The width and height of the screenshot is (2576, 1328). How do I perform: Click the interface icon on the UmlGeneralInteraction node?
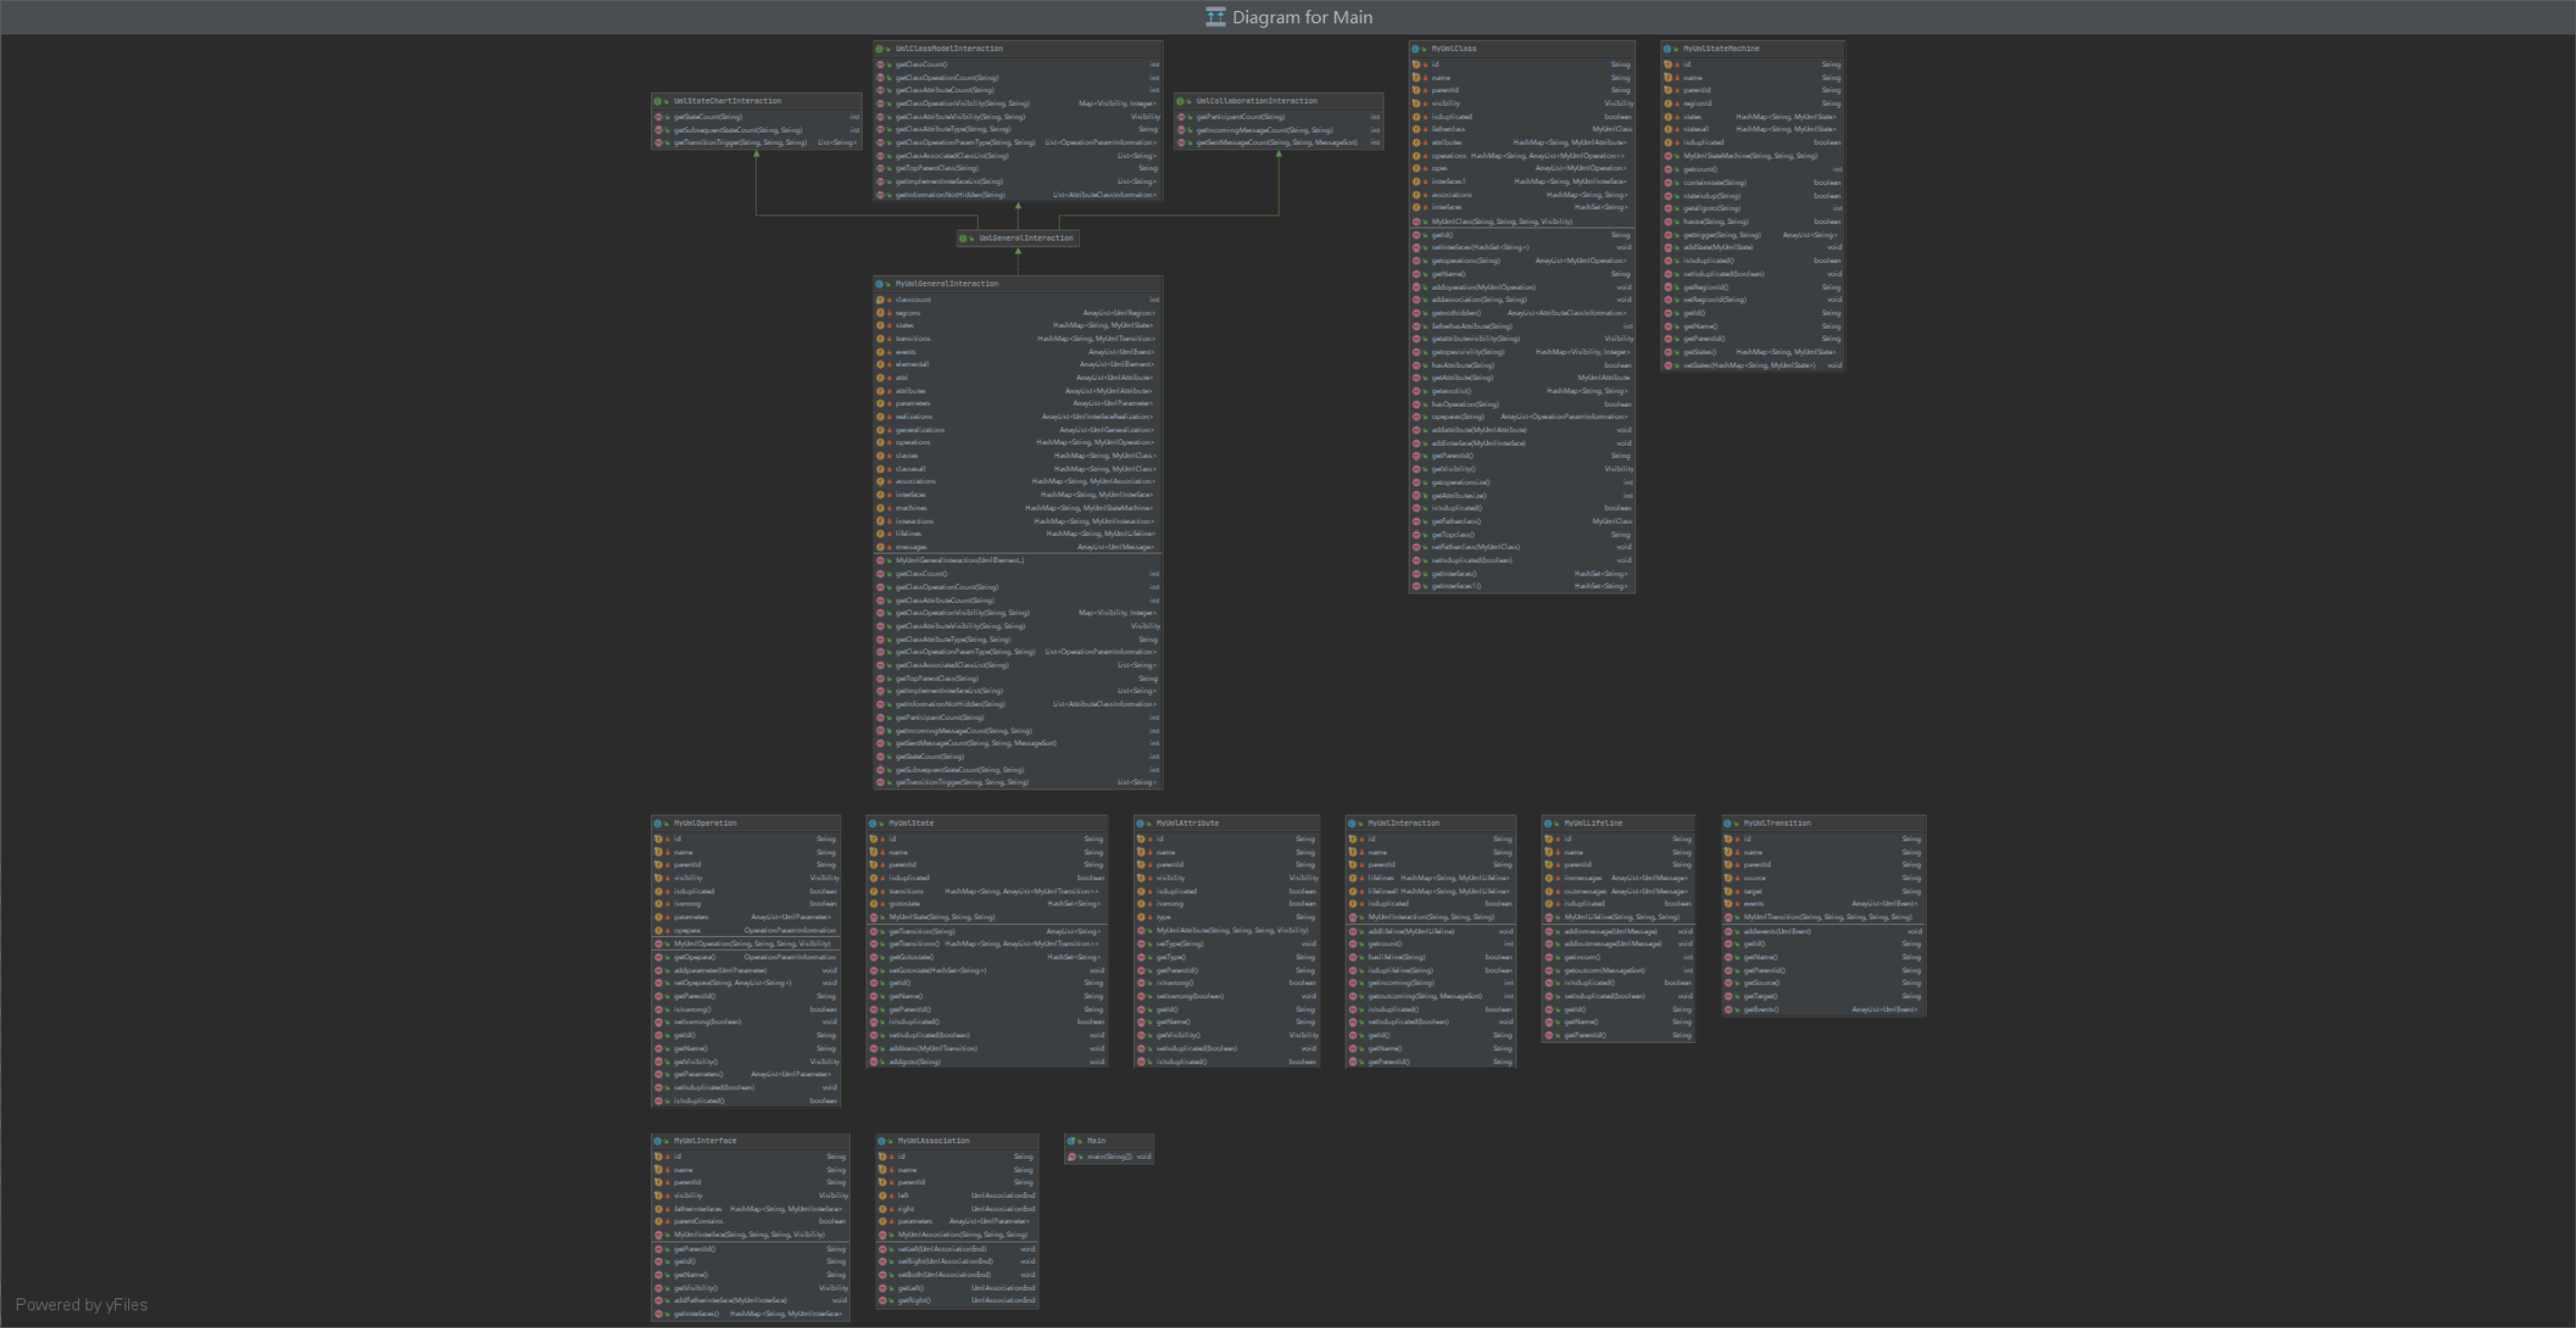pyautogui.click(x=963, y=238)
